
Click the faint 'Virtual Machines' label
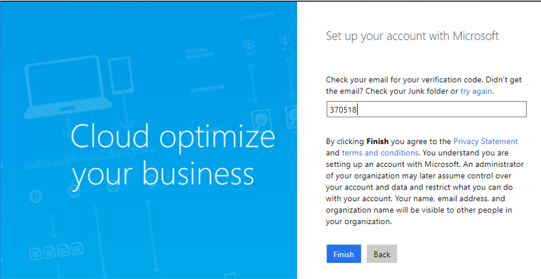(x=200, y=53)
